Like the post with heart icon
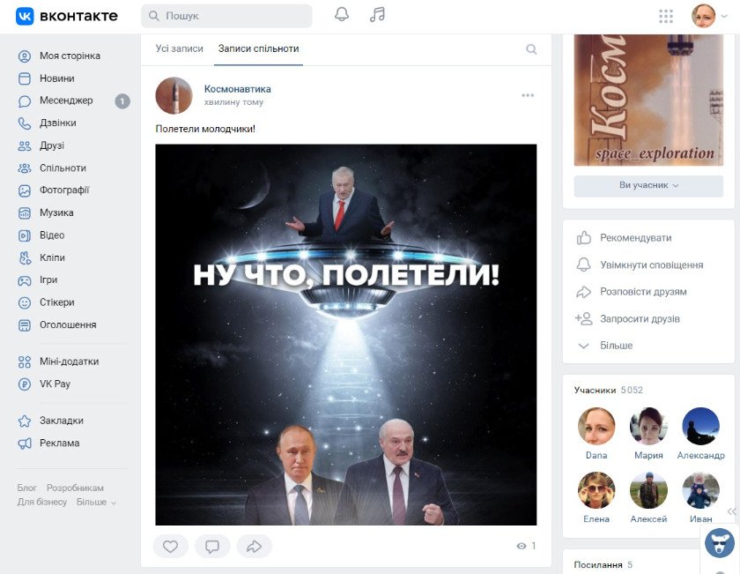This screenshot has width=740, height=574. pos(170,547)
